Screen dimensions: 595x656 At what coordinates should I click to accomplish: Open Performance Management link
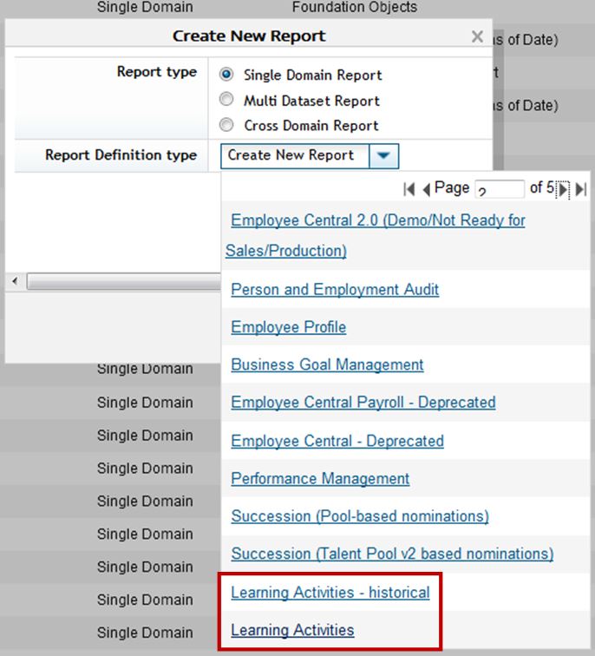coord(320,479)
